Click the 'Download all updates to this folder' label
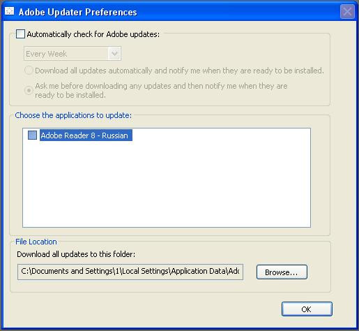359x331 pixels. click(76, 254)
